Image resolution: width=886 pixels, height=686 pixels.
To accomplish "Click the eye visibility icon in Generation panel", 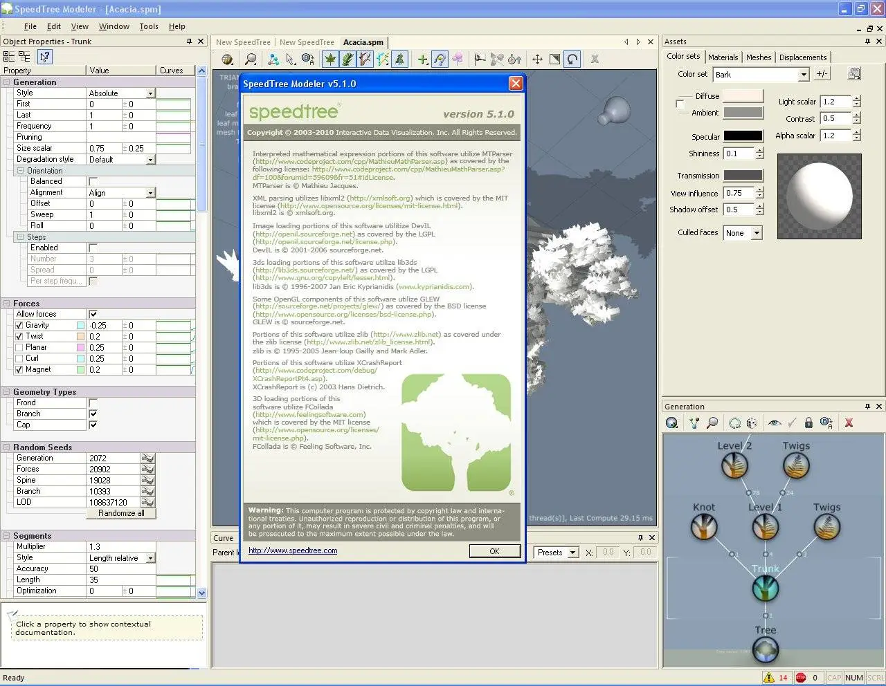I will 775,423.
